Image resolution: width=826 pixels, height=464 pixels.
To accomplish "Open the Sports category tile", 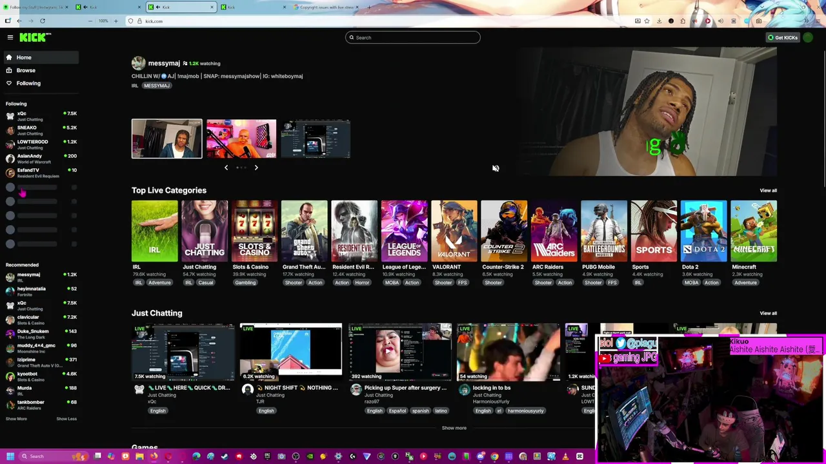I will coord(654,231).
